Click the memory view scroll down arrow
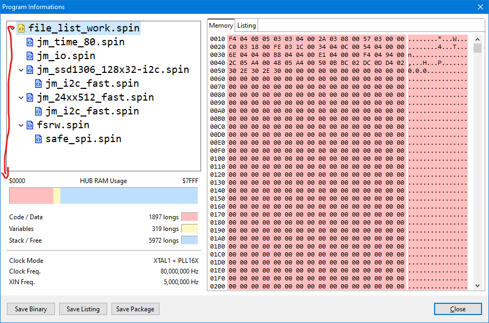Screen dimensions: 489x323 [477, 286]
